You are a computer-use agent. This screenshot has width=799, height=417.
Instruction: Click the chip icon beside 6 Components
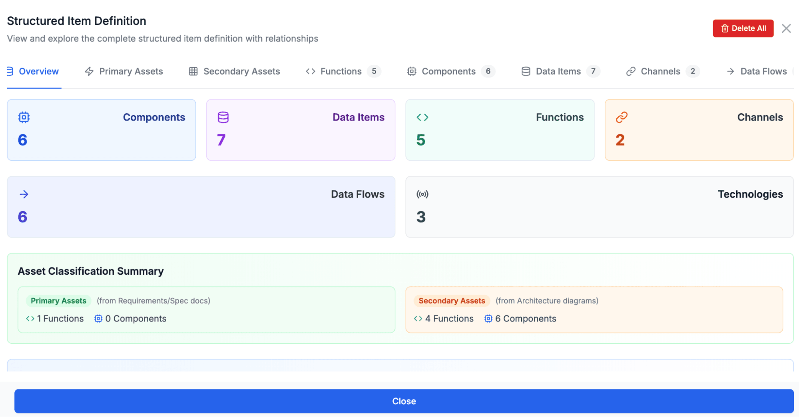coord(488,319)
